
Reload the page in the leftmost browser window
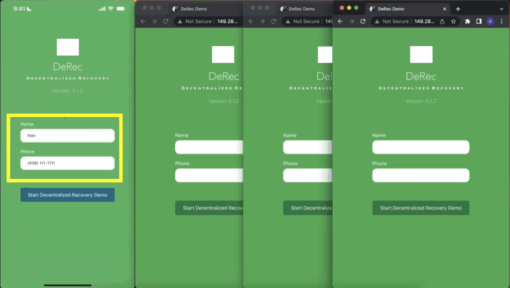(x=165, y=21)
